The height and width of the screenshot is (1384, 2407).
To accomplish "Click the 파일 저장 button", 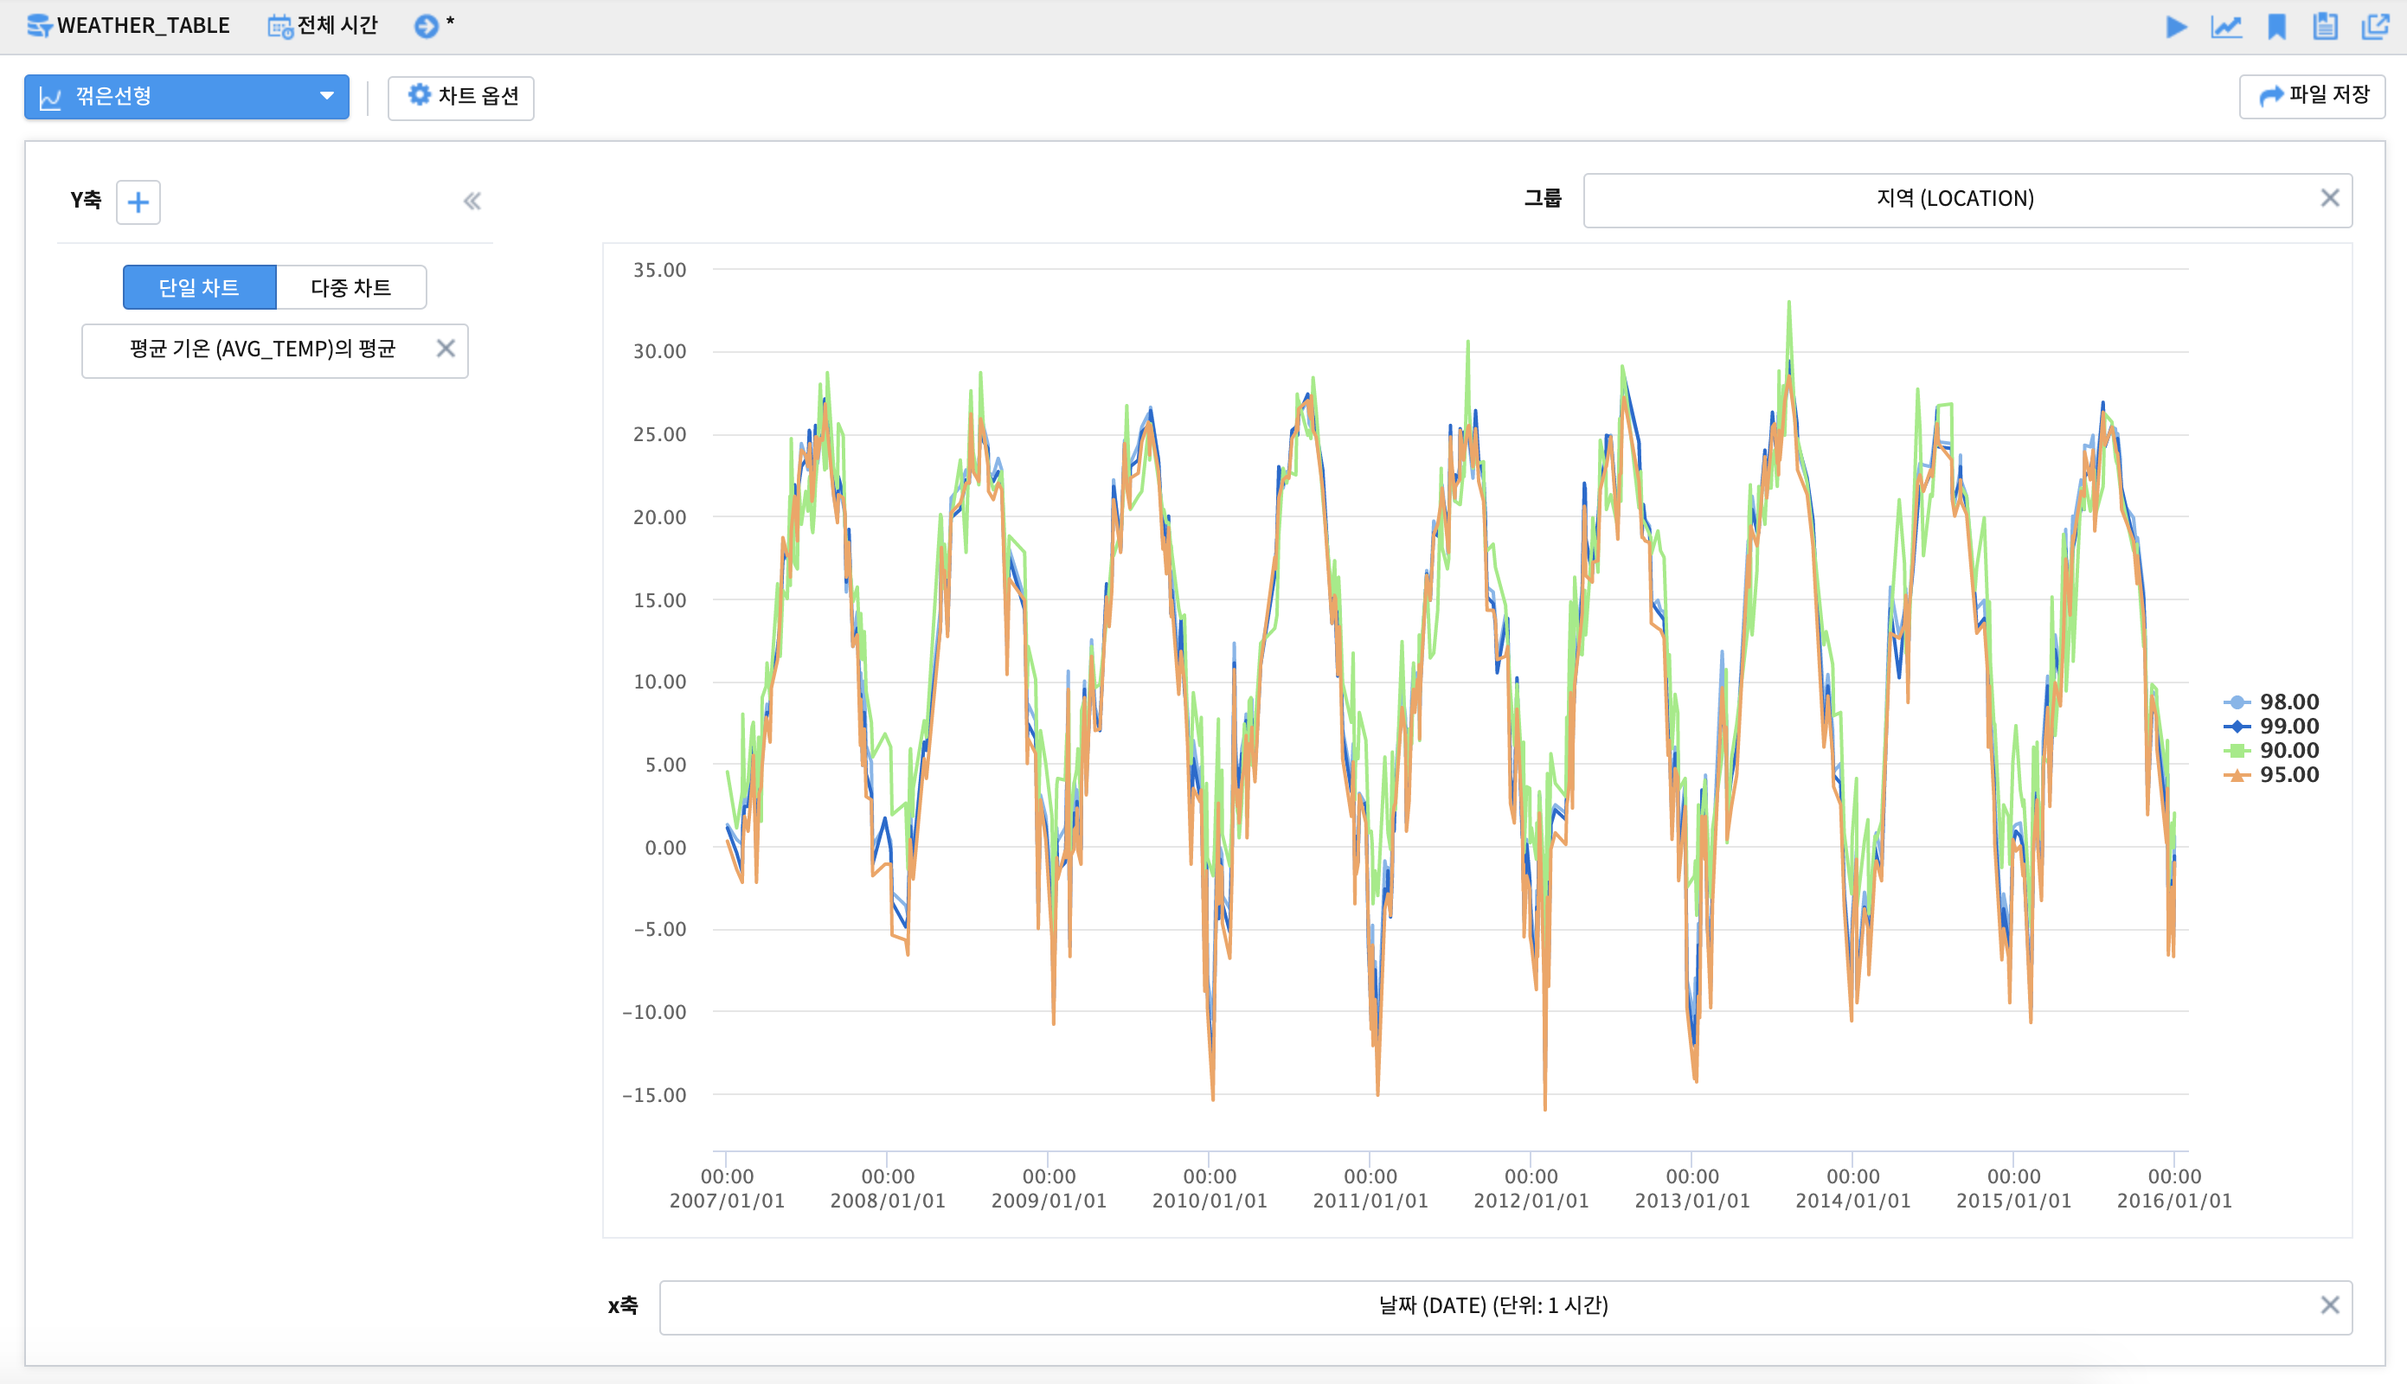I will coord(2312,96).
